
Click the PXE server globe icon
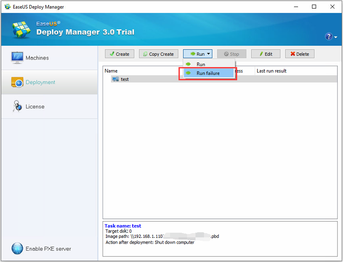point(17,248)
